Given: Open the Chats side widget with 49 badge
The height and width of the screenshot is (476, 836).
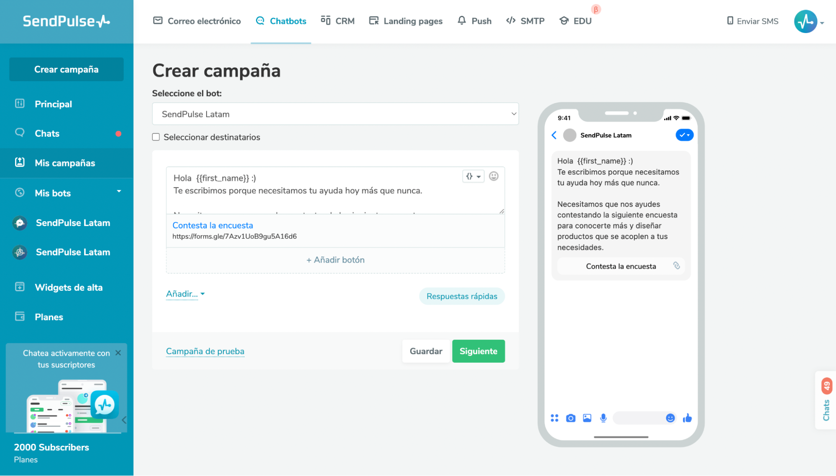Looking at the screenshot, I should [826, 400].
